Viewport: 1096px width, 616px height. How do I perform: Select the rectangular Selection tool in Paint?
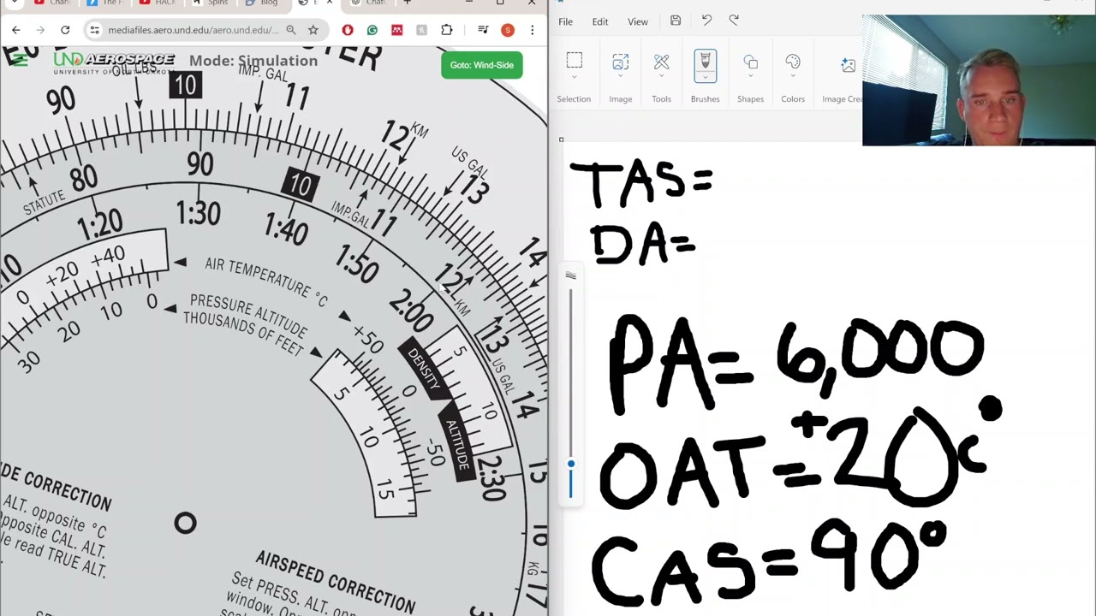tap(574, 61)
